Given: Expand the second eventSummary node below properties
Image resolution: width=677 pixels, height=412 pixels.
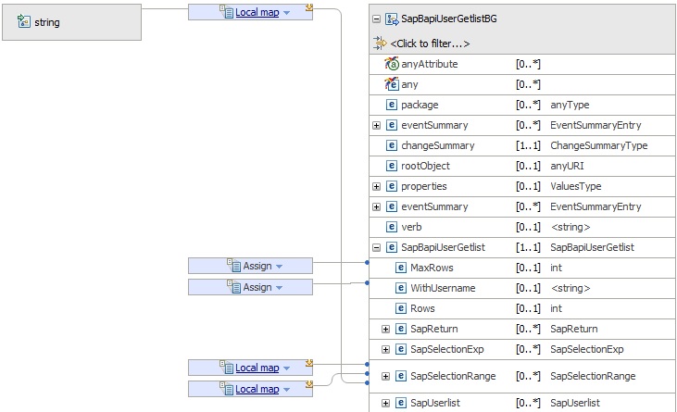Looking at the screenshot, I should coord(377,206).
